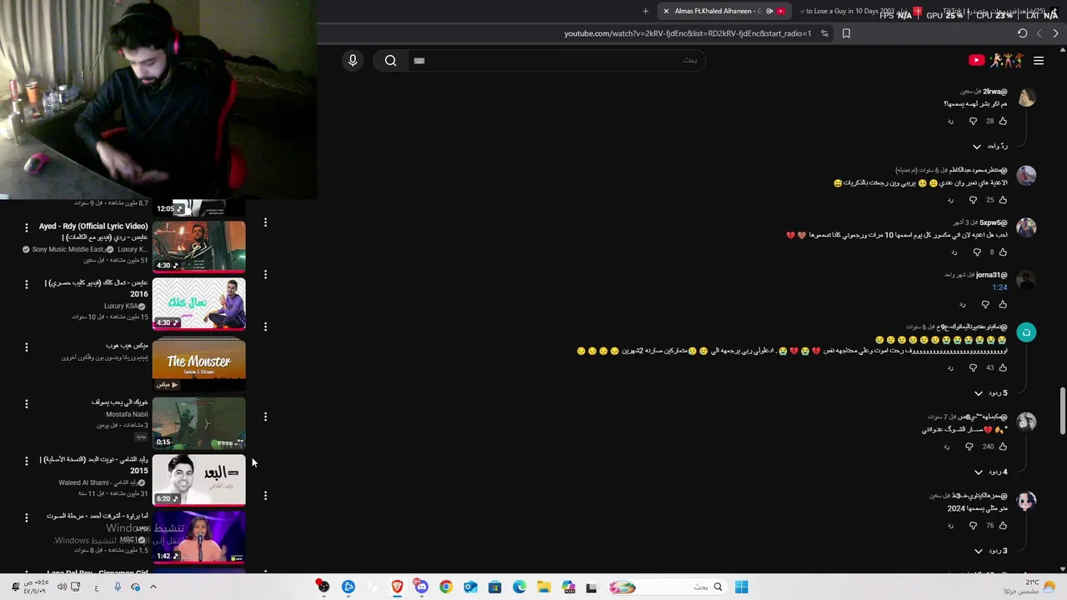Like the comment with 240 likes

pos(1003,447)
